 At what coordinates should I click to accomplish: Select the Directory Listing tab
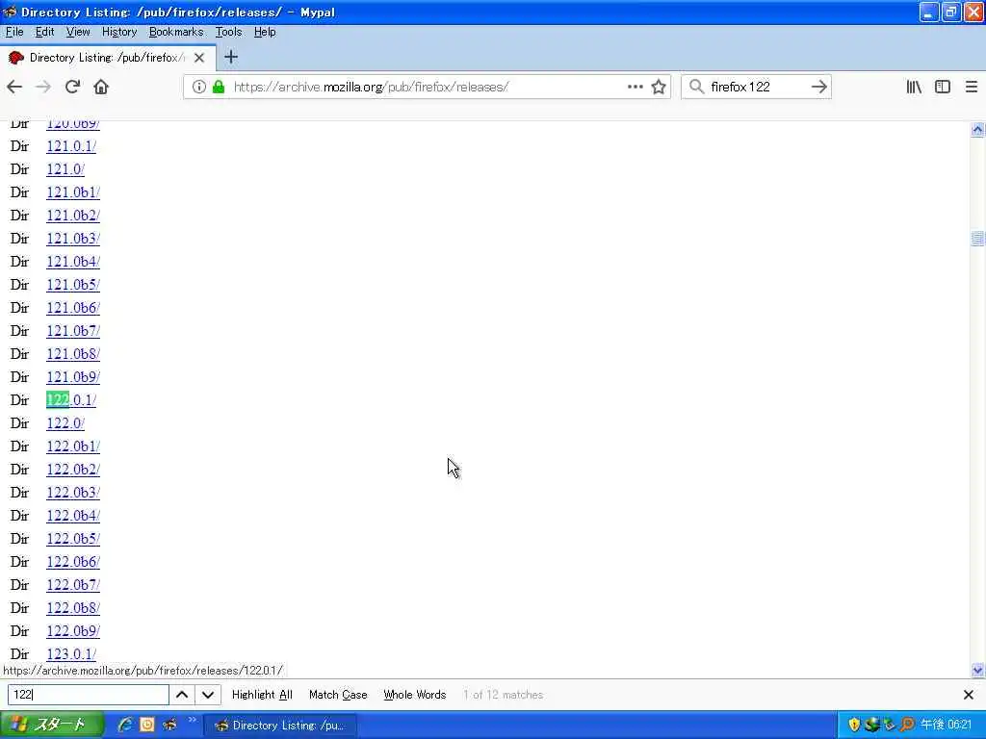108,58
